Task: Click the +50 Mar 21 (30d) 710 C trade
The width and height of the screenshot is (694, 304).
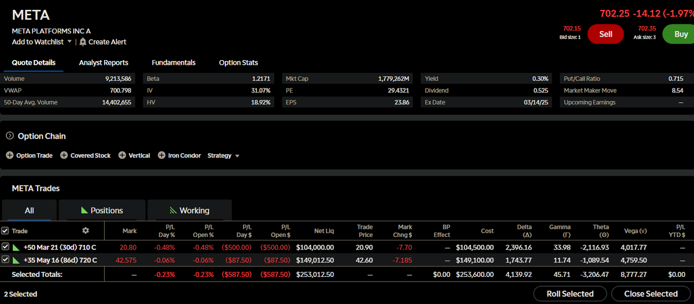Action: click(59, 247)
